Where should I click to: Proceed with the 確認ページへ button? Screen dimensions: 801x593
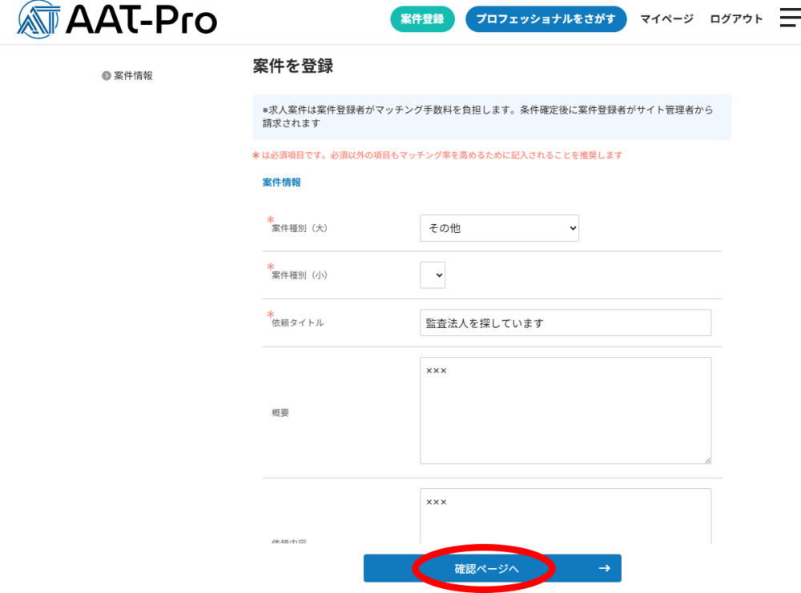tap(487, 568)
